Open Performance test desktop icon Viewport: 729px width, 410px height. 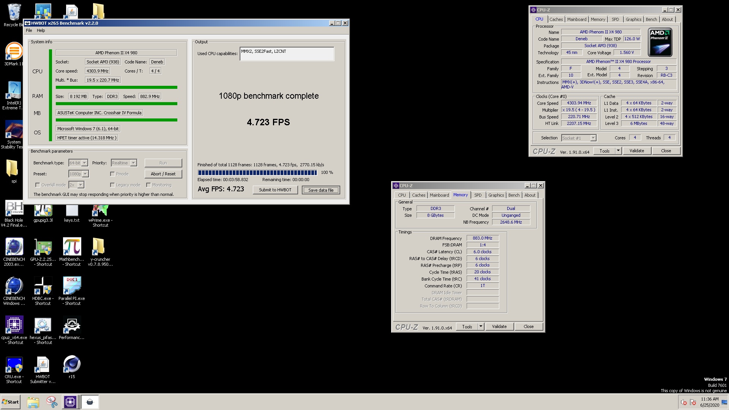[72, 328]
